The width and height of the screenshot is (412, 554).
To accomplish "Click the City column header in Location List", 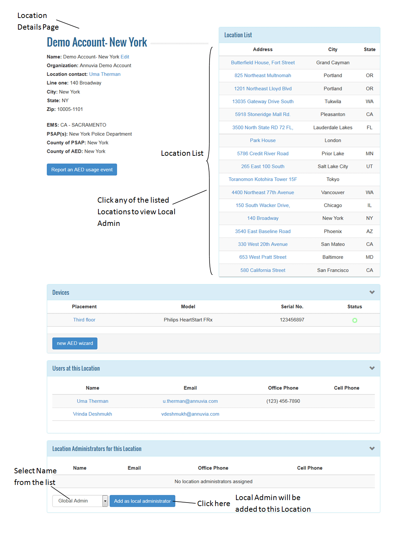I will point(333,49).
